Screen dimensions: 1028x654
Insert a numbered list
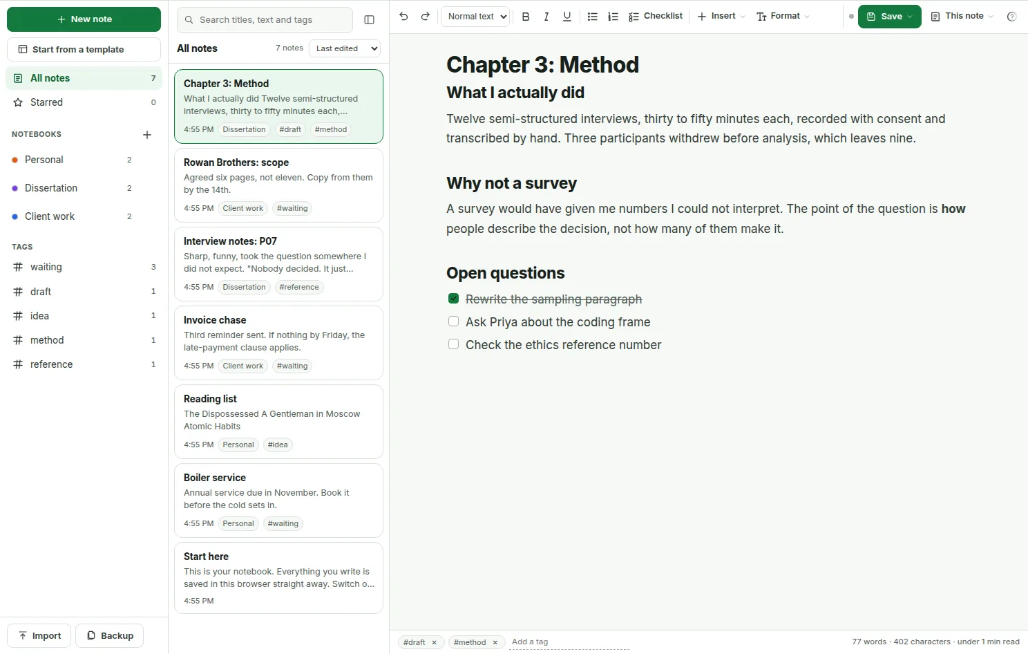coord(613,17)
